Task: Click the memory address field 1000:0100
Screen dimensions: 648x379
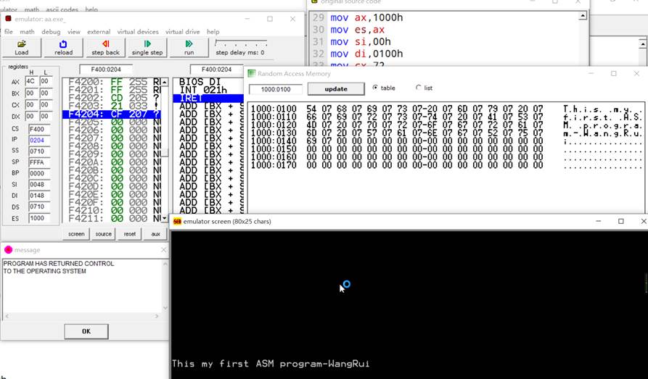Action: click(275, 89)
